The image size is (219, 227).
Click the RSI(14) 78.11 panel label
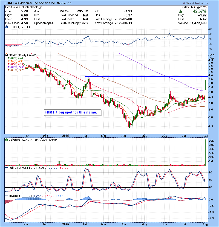[19, 27]
